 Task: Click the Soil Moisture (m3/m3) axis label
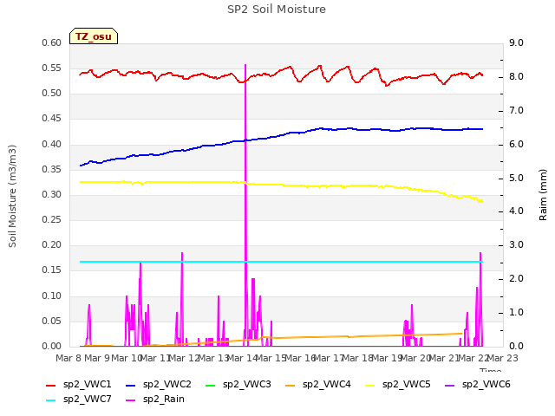click(x=12, y=196)
